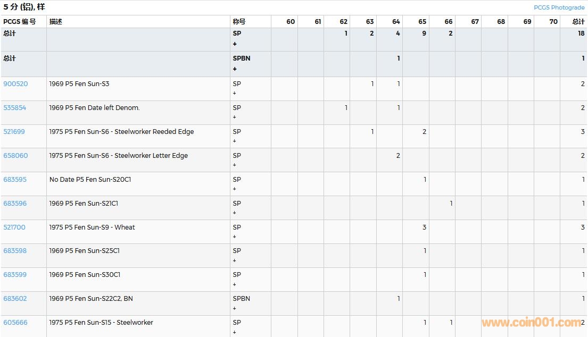Image resolution: width=588 pixels, height=337 pixels.
Task: Expand plus sign under SP total row
Action: click(235, 44)
